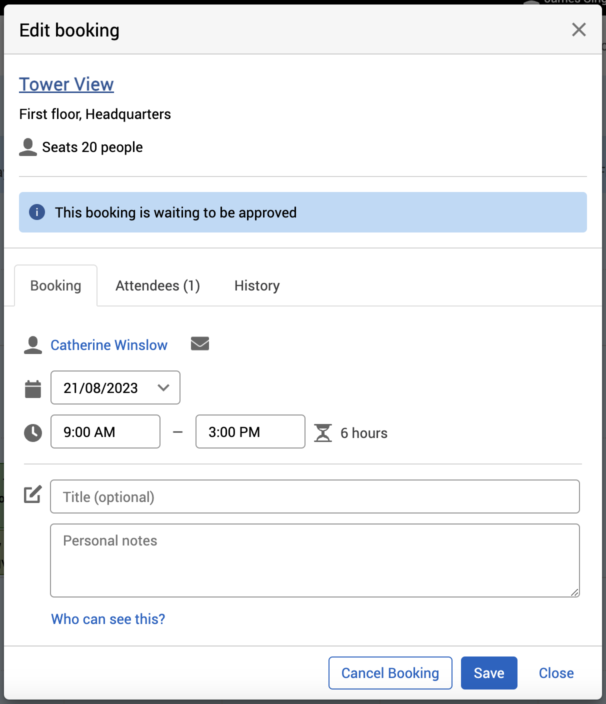
Task: Close the Edit booking dialog with X
Action: coord(578,30)
